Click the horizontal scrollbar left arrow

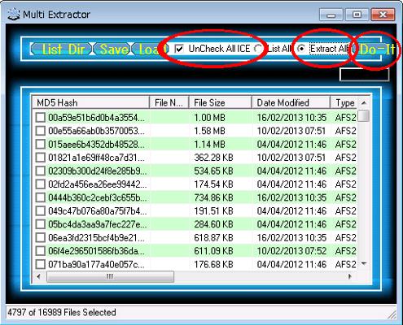click(x=38, y=277)
